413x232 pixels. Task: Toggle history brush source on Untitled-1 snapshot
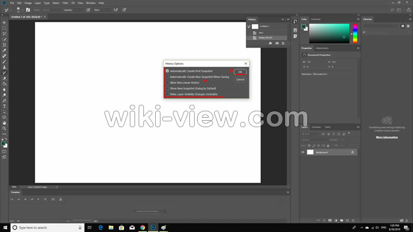[249, 26]
